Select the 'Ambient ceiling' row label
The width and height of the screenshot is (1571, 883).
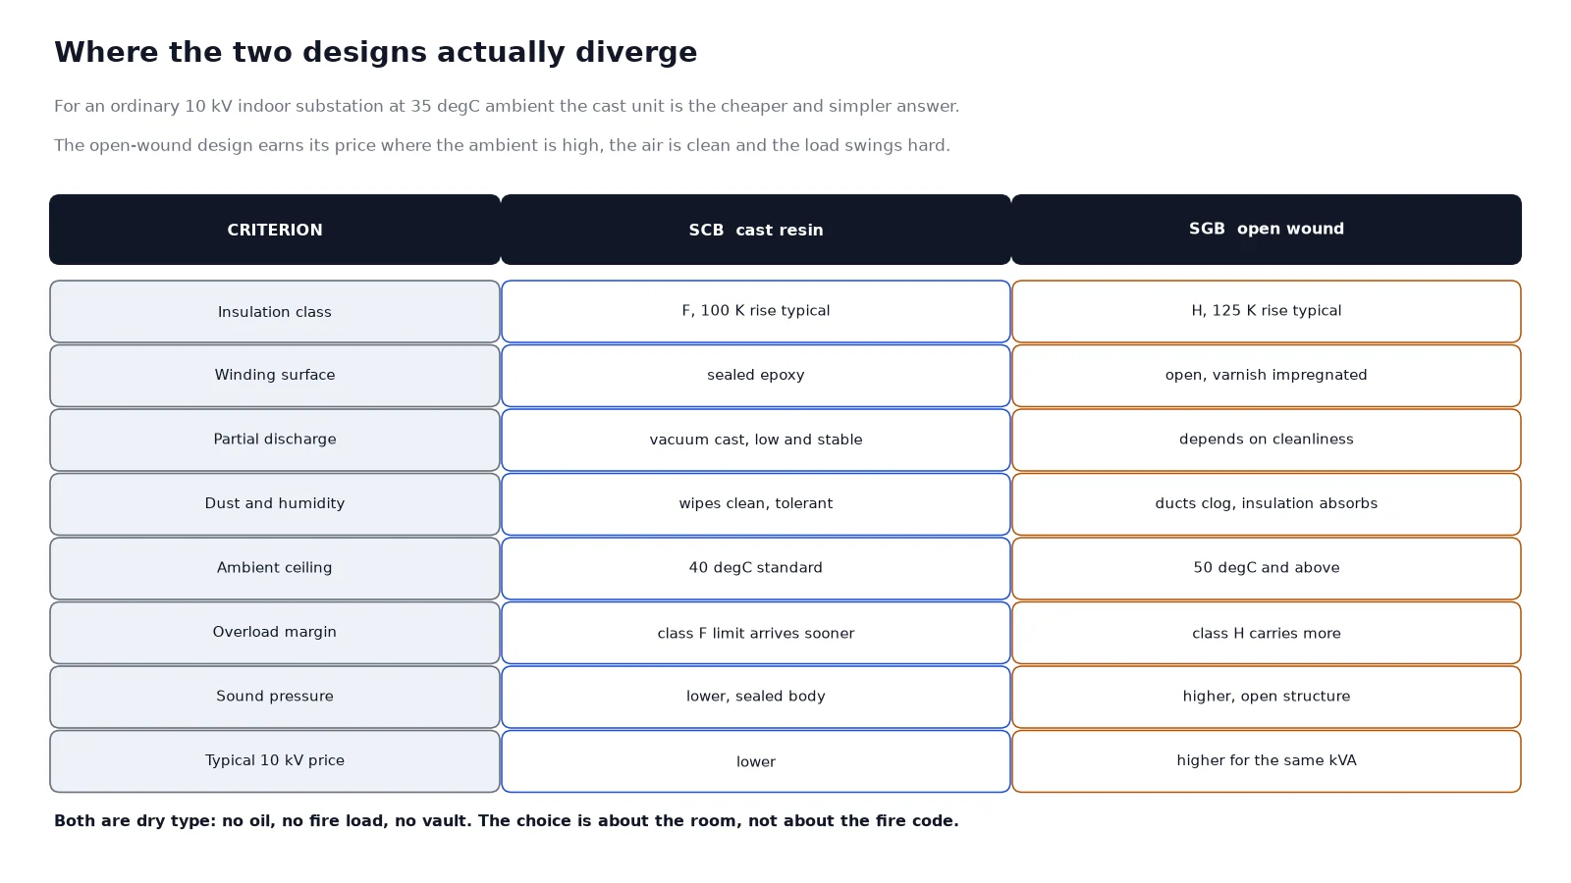pyautogui.click(x=275, y=568)
